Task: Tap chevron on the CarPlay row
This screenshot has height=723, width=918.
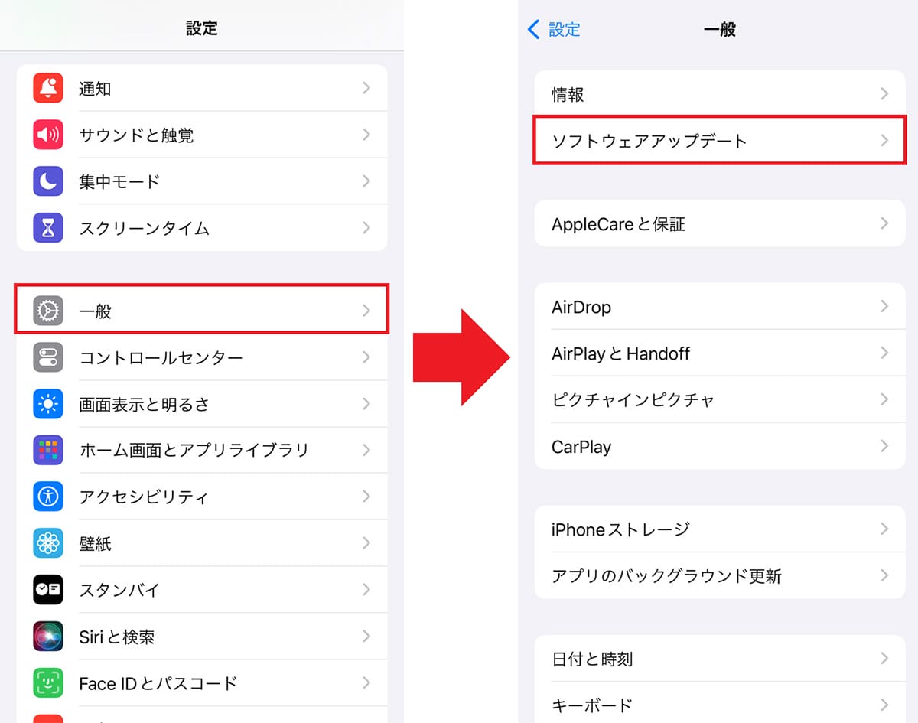Action: (x=884, y=446)
